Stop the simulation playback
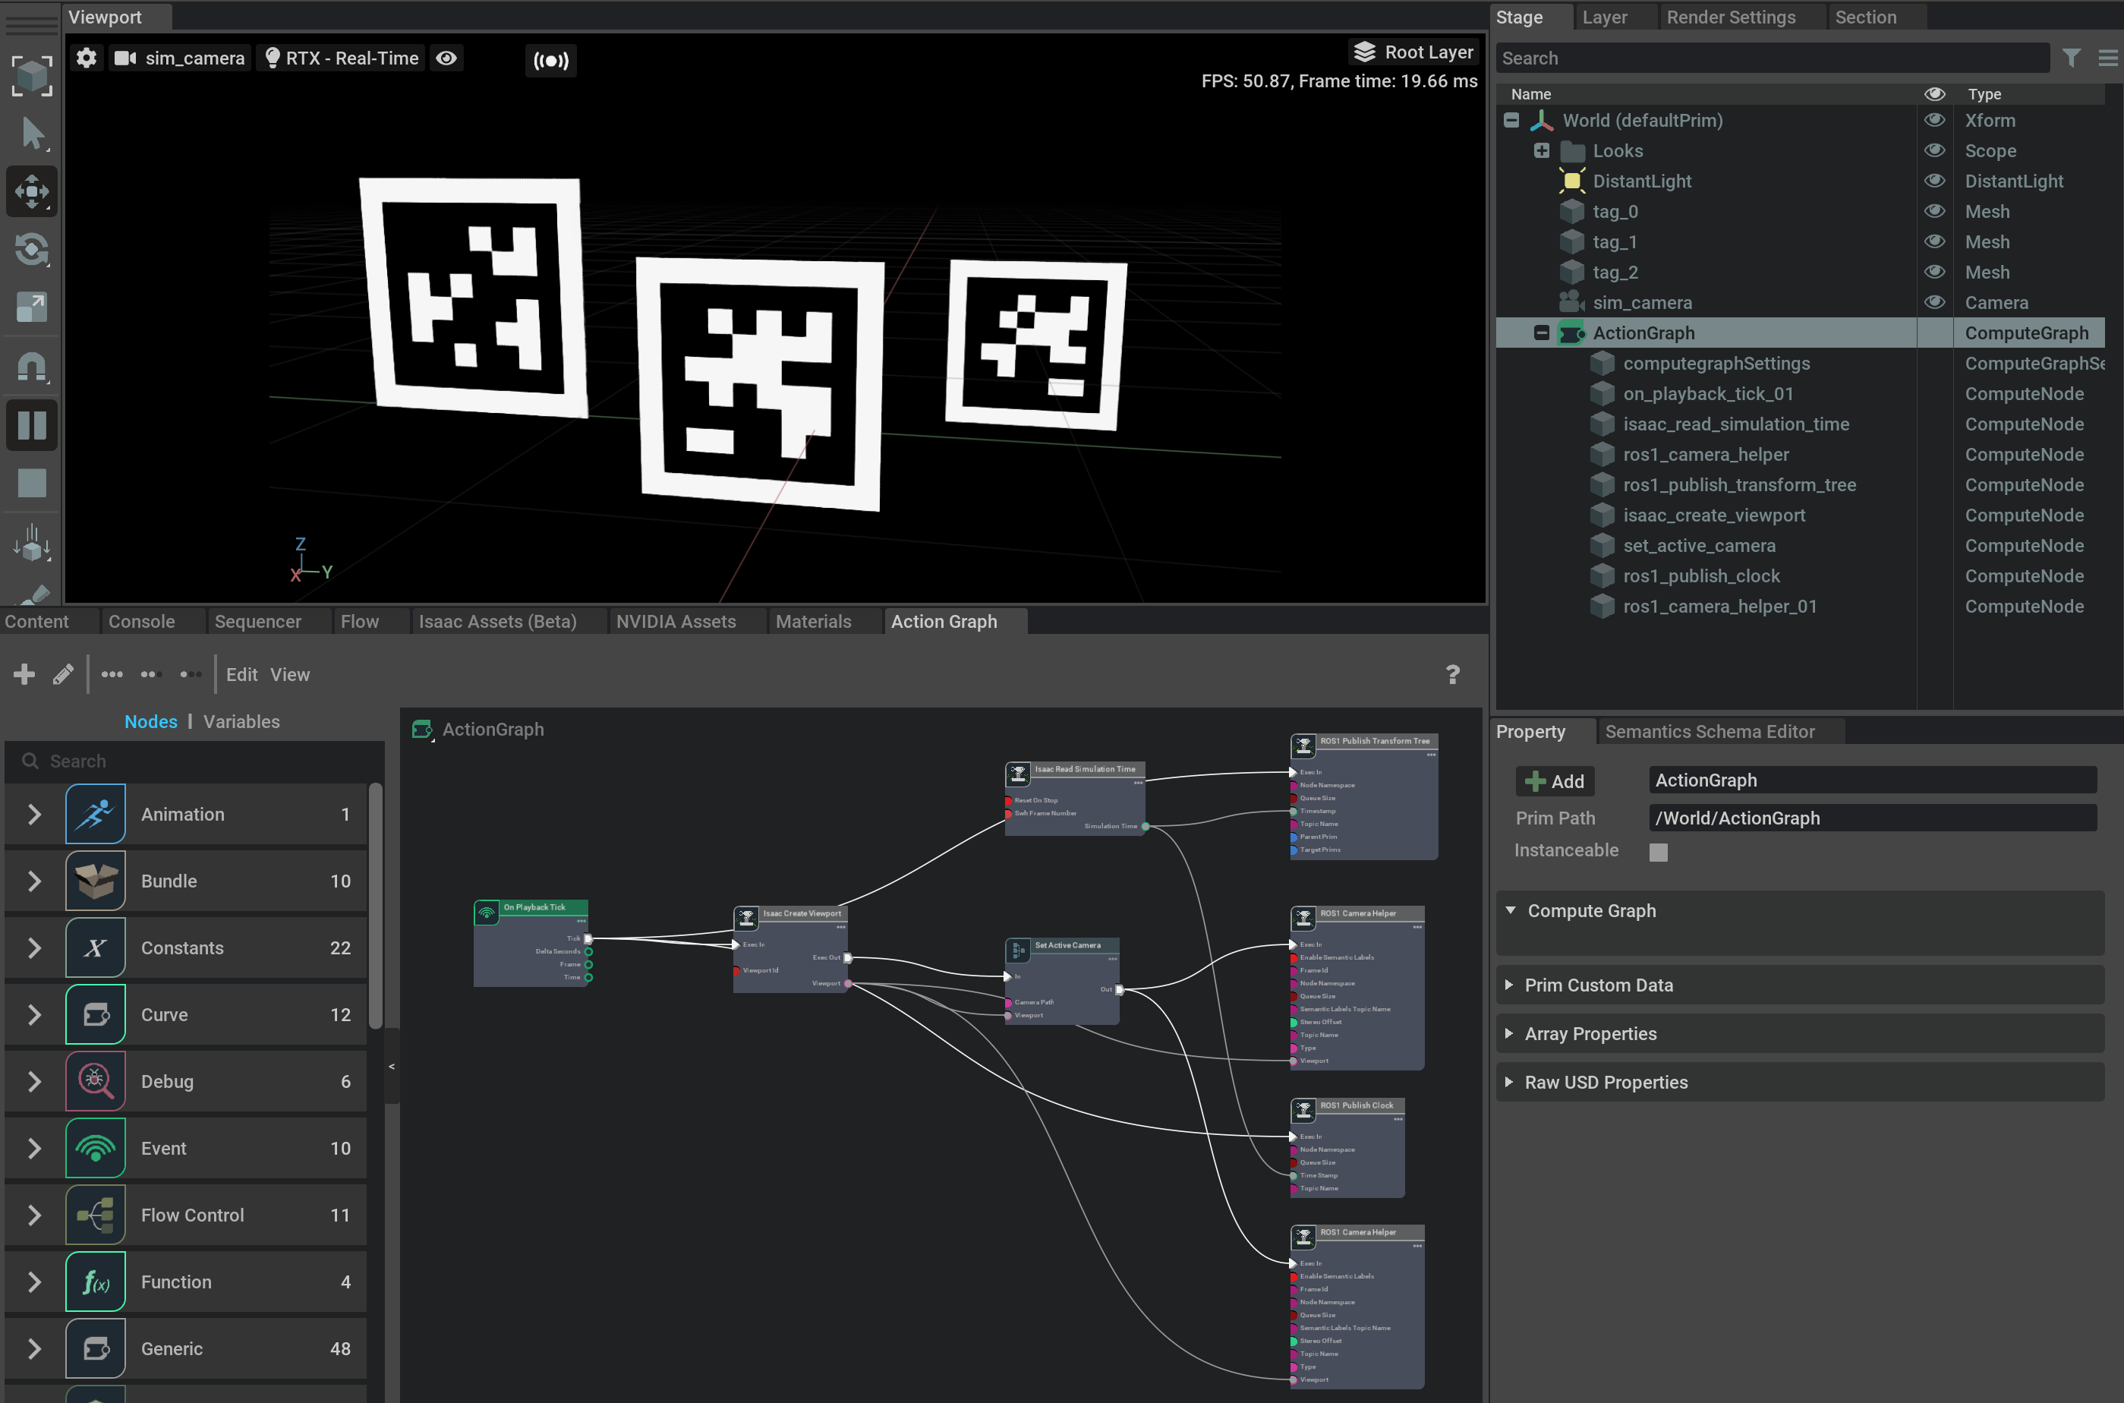 click(x=32, y=483)
